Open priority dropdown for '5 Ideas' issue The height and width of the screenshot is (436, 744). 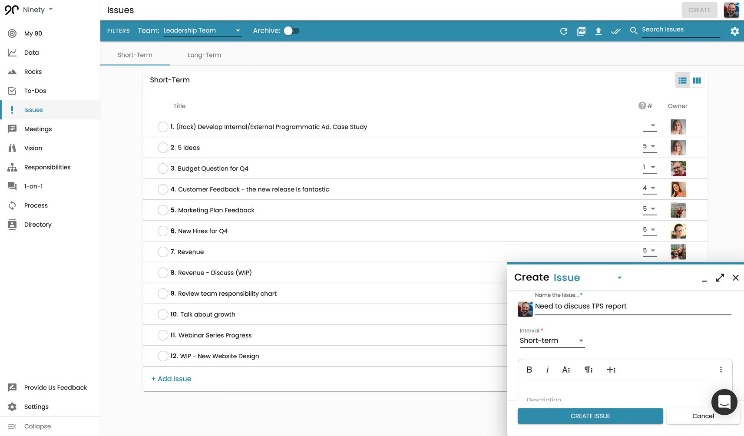click(649, 147)
